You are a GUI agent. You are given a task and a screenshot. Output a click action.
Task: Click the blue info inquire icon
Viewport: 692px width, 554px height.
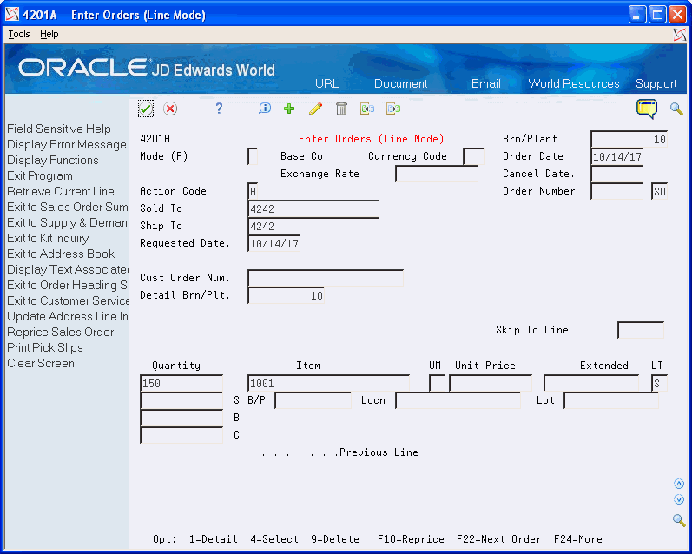point(265,109)
